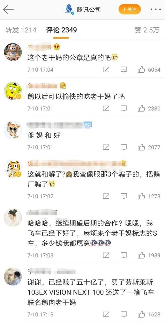Follow 腾讯公司 with the 关注 button
Viewport: 165px width, 324px height.
(130, 10)
